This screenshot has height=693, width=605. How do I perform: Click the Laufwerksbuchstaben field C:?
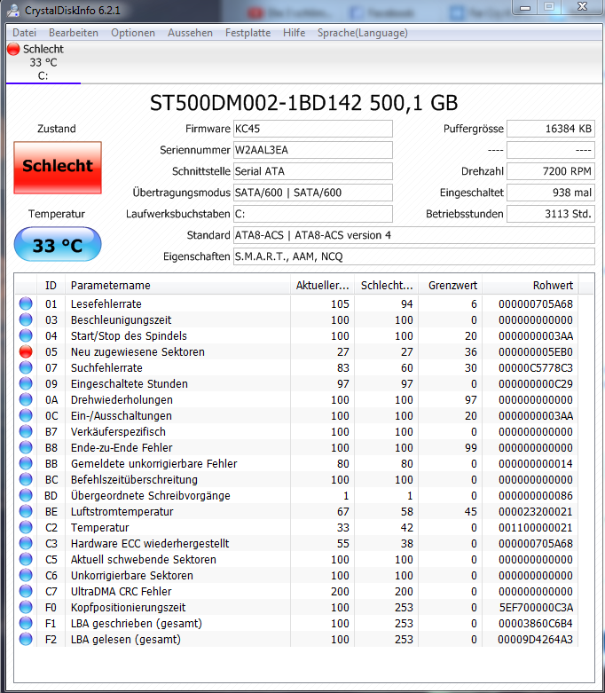312,214
